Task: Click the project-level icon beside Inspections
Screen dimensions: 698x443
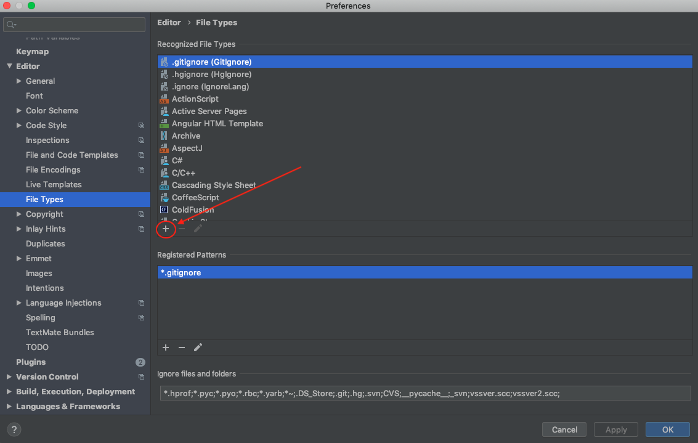Action: tap(141, 140)
